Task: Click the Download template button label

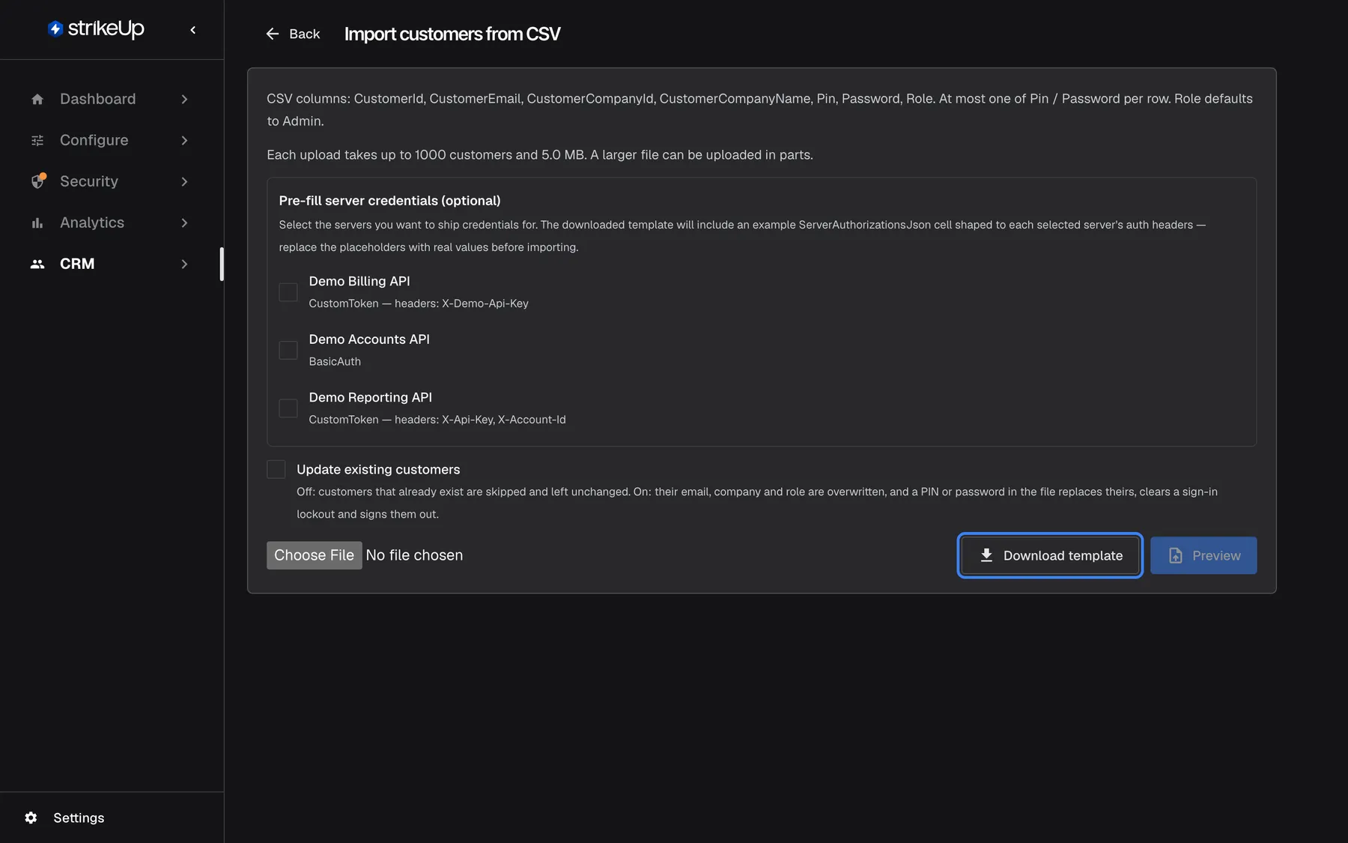Action: pos(1063,555)
